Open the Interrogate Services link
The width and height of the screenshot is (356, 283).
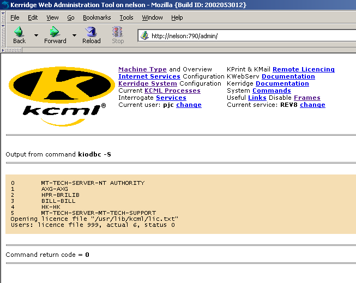[x=171, y=98]
